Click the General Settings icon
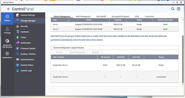Screen dimensions: 185x98 (18, 15)
